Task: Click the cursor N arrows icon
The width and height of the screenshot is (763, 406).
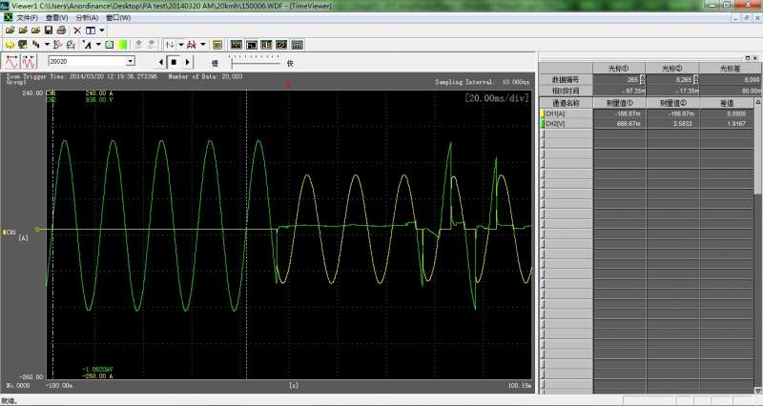Action: 170,45
